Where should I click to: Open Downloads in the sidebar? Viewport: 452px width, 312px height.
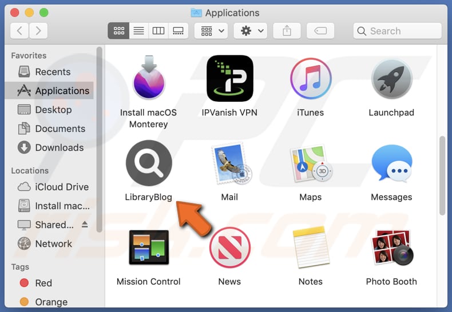click(49, 147)
